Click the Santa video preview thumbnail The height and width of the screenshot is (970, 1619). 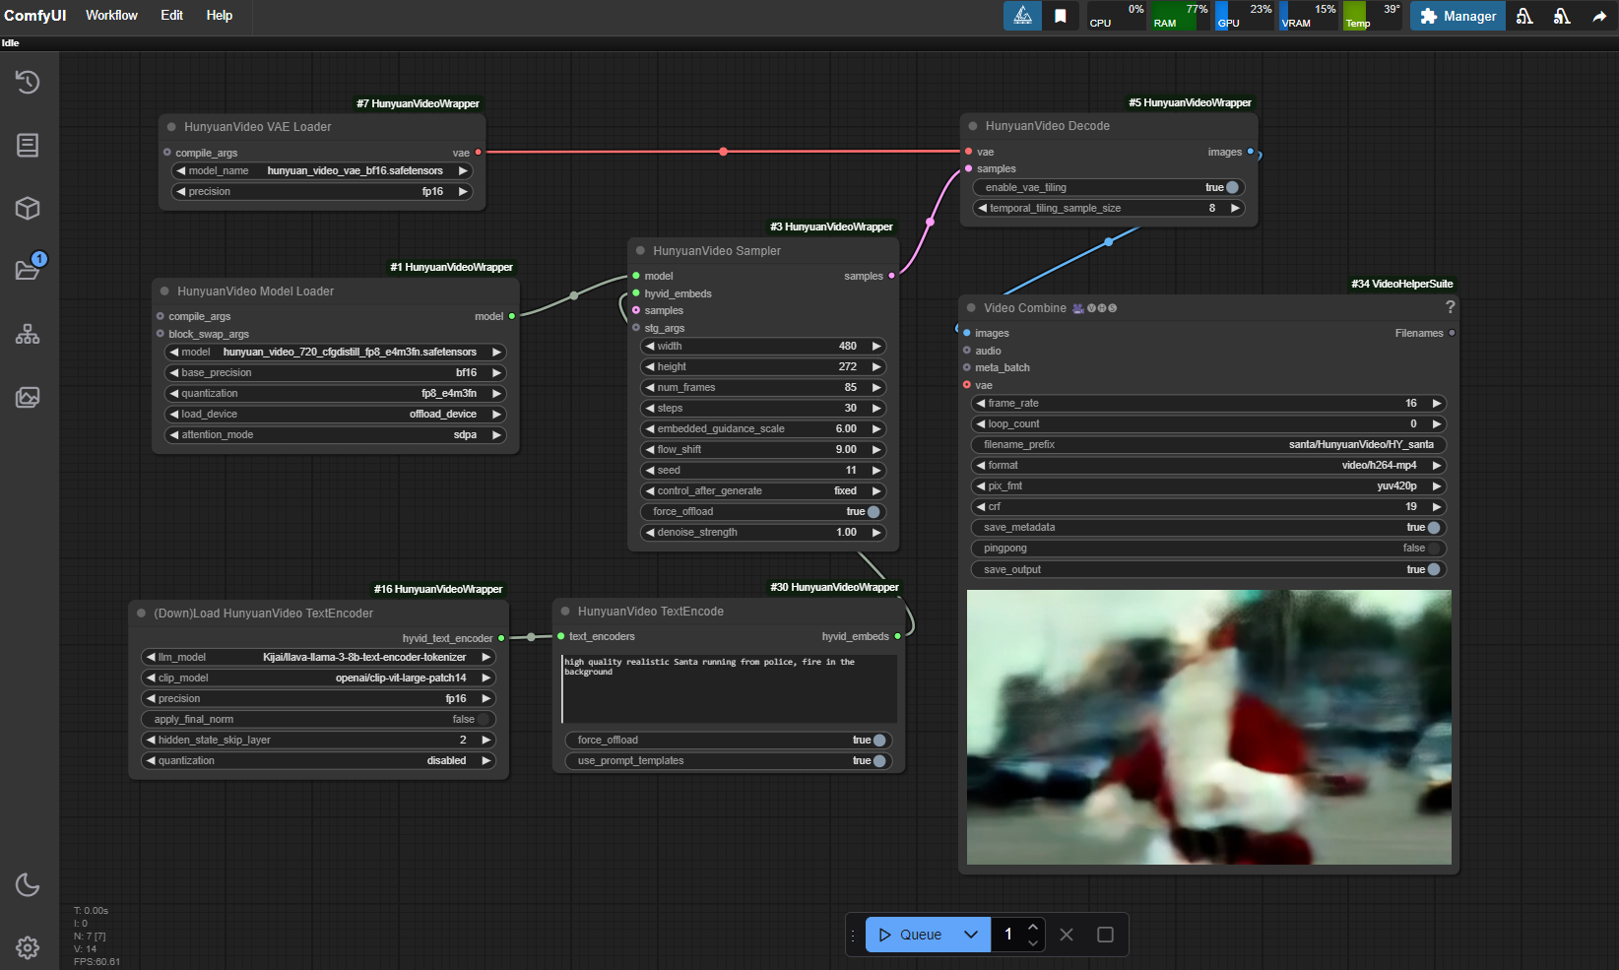[x=1208, y=728]
